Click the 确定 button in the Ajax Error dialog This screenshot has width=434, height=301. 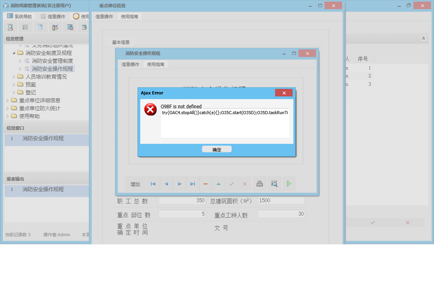(x=217, y=149)
